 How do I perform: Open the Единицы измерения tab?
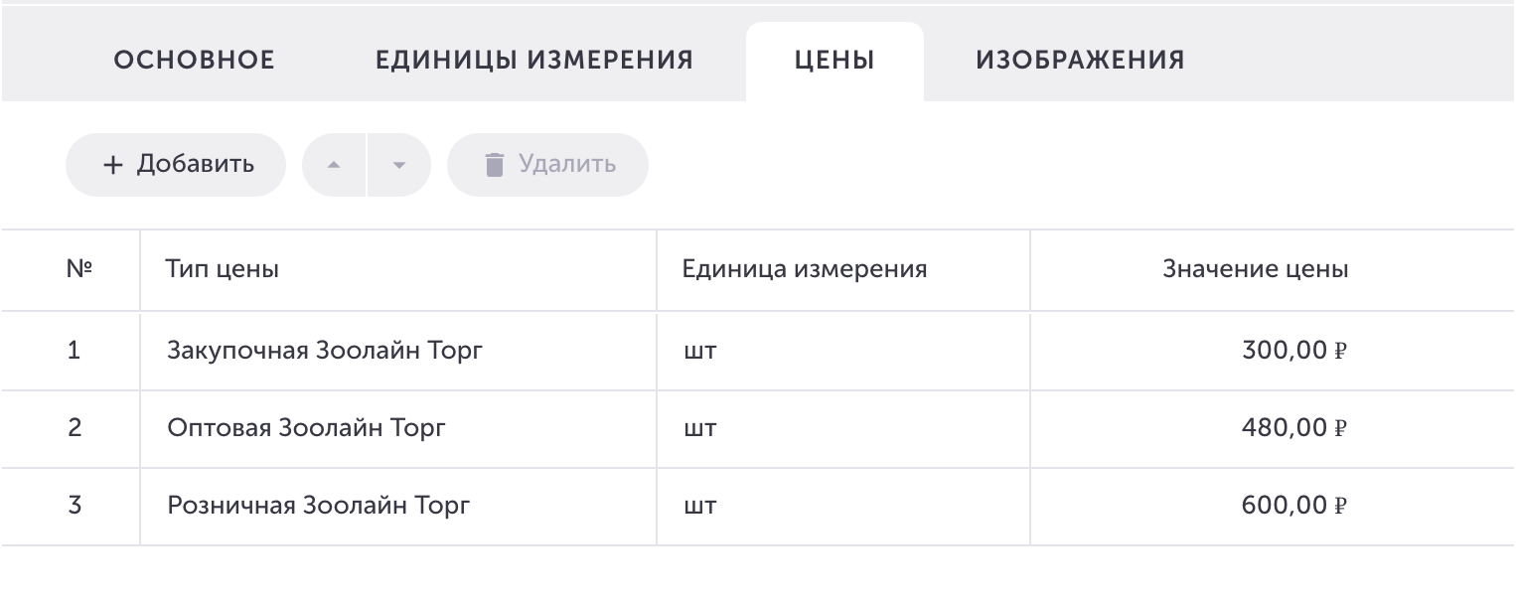pyautogui.click(x=534, y=60)
